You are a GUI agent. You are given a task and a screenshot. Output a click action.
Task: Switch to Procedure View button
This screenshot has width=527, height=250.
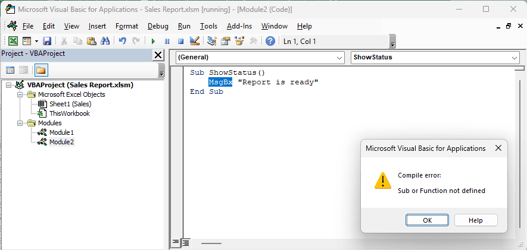[176, 242]
